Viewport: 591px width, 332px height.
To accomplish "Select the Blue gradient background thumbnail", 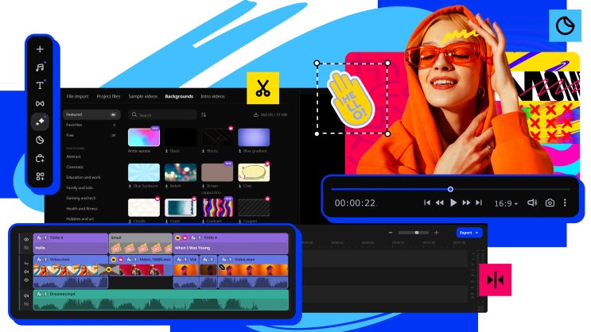I will 254,137.
